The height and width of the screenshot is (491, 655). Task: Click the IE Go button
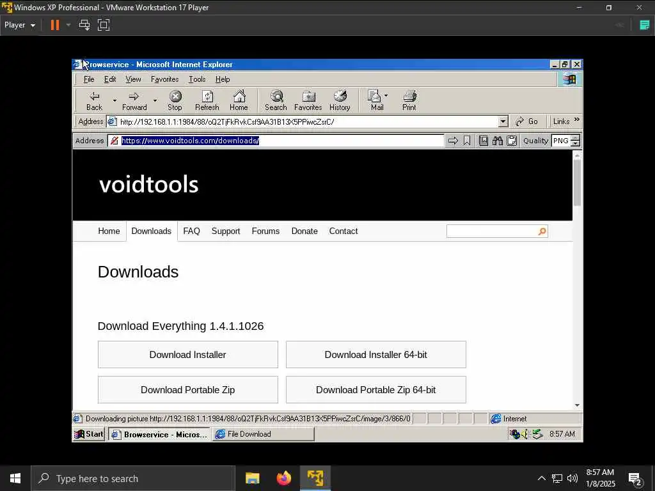click(x=527, y=121)
